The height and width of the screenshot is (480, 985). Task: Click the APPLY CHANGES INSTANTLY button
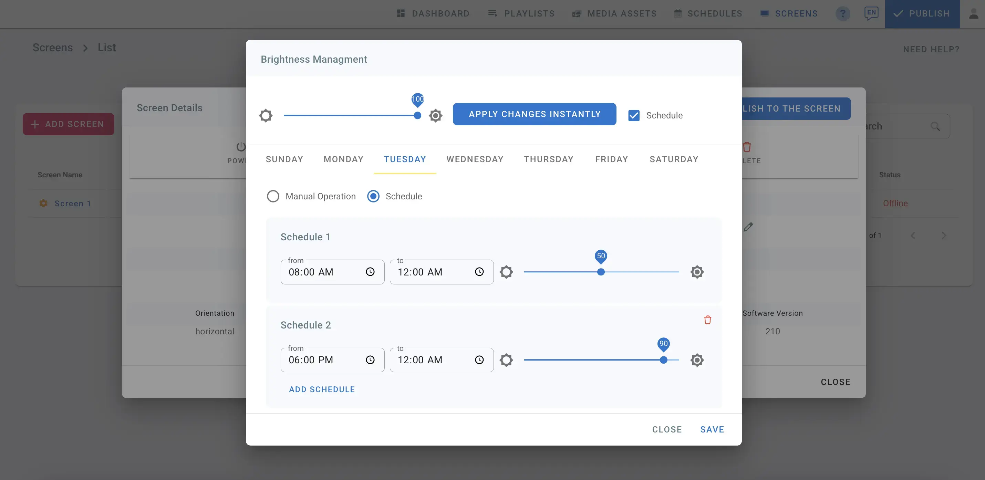pyautogui.click(x=534, y=114)
